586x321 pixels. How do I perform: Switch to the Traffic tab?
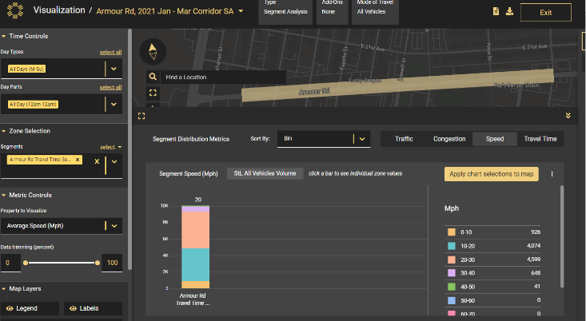click(x=404, y=139)
